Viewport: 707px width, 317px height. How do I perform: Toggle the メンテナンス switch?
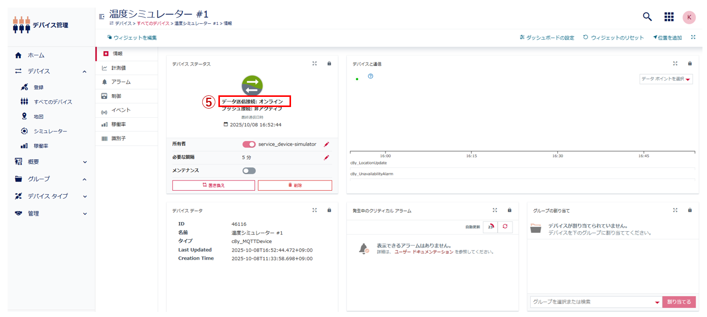tap(249, 171)
